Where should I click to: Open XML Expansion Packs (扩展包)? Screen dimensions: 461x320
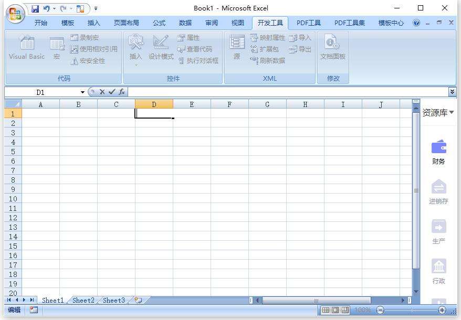coord(264,49)
